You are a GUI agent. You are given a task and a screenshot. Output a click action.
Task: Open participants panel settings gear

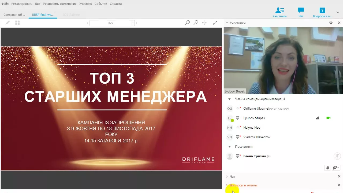point(331,23)
